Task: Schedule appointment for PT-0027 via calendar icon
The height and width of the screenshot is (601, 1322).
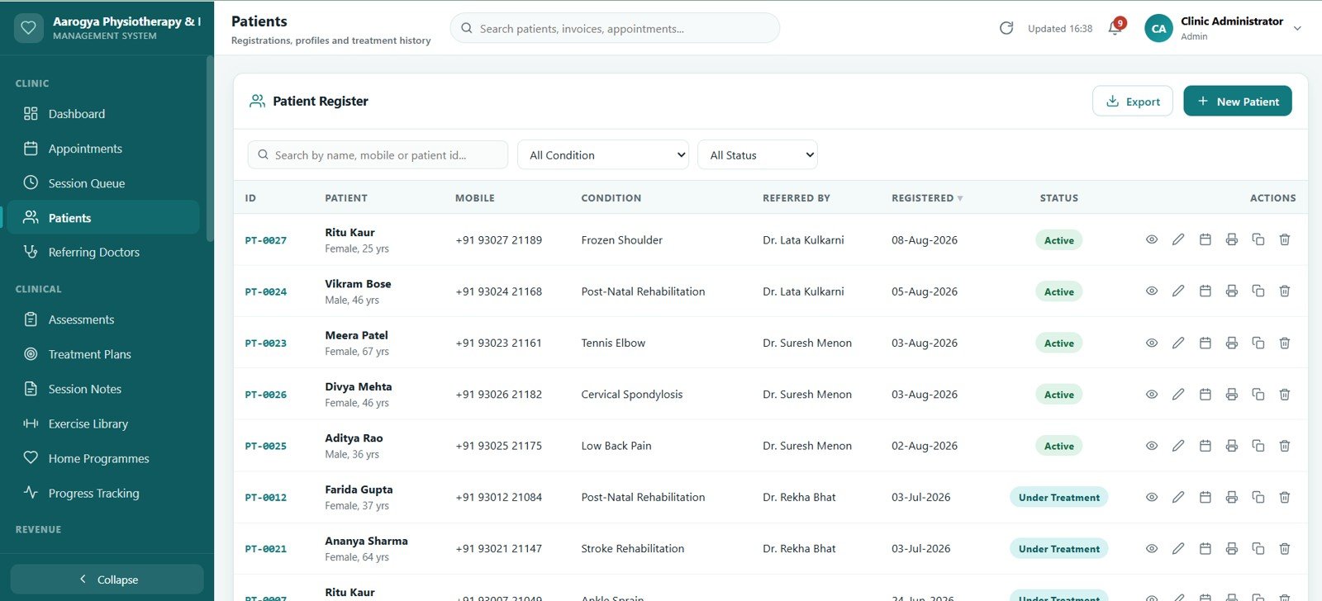Action: tap(1205, 239)
